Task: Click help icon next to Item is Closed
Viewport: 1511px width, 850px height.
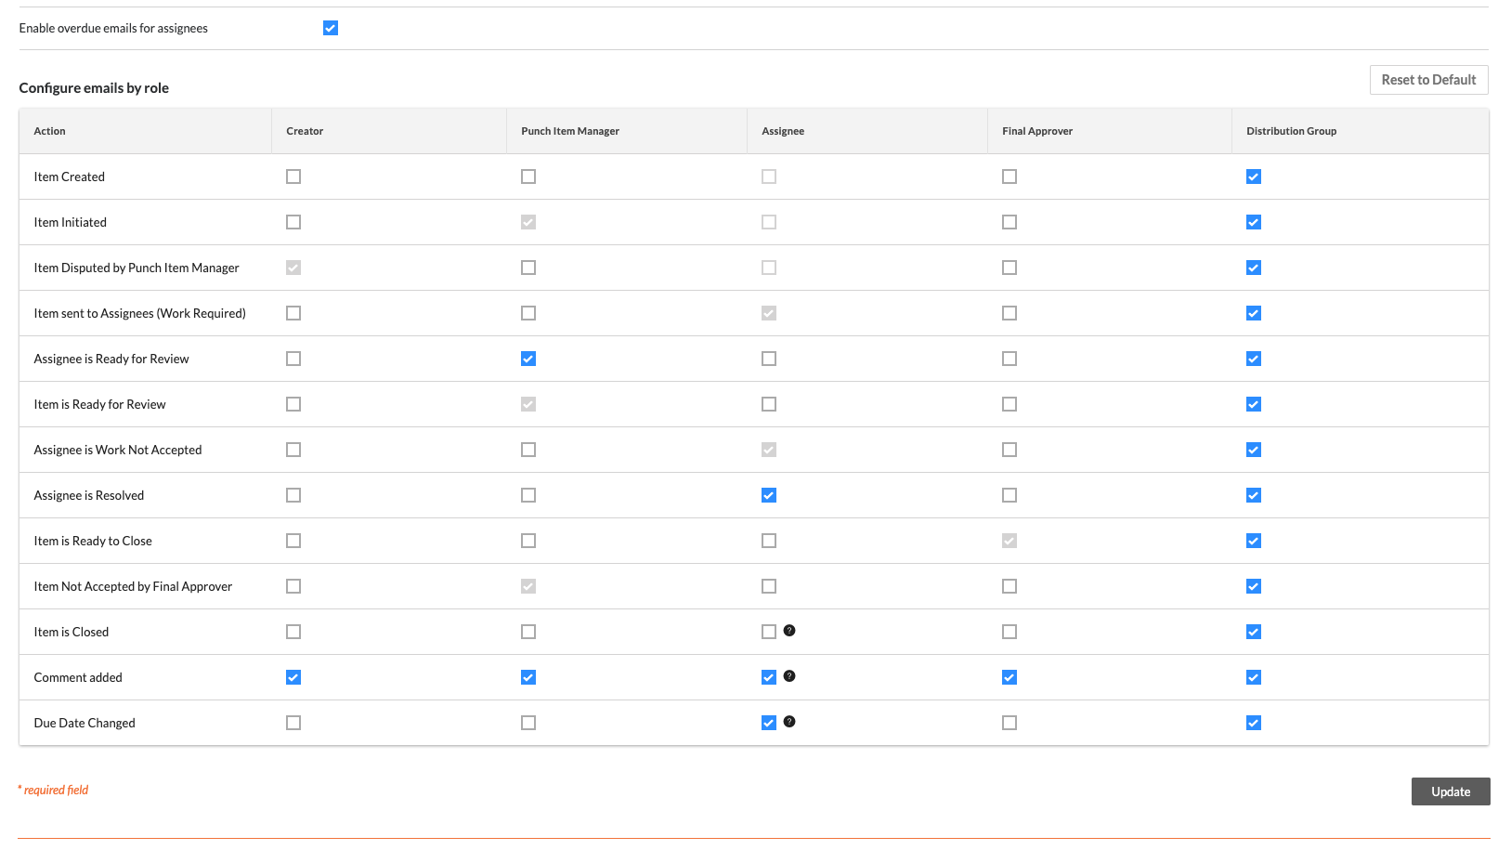Action: pyautogui.click(x=789, y=631)
